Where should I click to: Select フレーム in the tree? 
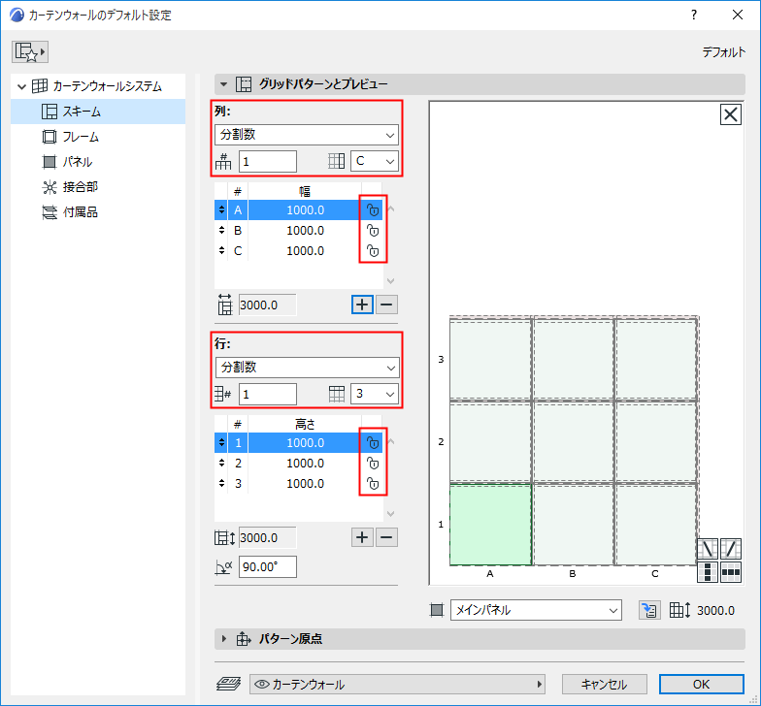(x=98, y=137)
